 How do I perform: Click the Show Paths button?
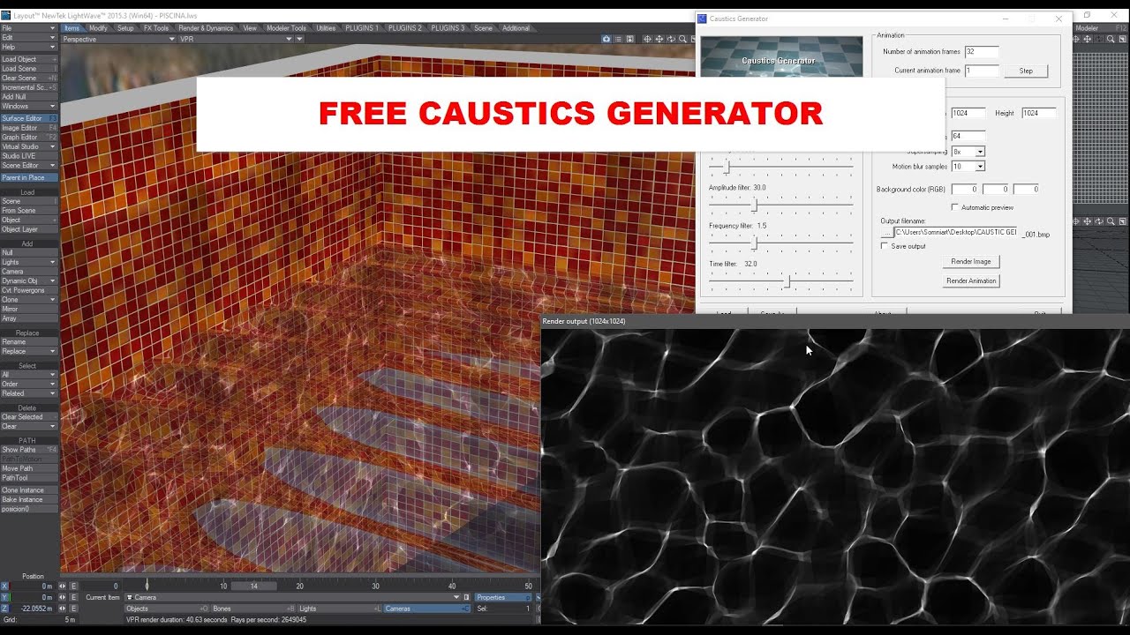[29, 450]
